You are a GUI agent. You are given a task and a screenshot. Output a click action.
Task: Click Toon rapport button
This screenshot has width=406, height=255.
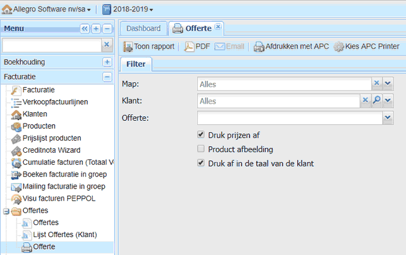pyautogui.click(x=149, y=46)
